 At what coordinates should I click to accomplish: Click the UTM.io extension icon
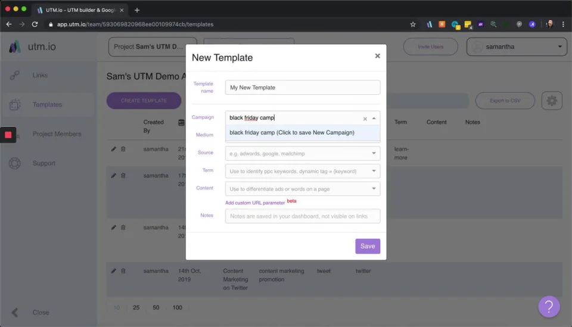430,24
